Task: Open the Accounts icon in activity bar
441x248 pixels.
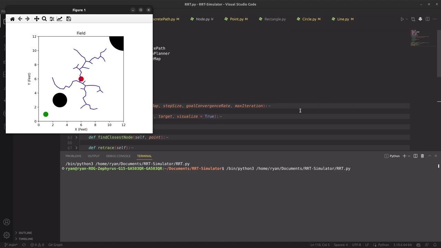Action: [x=7, y=222]
